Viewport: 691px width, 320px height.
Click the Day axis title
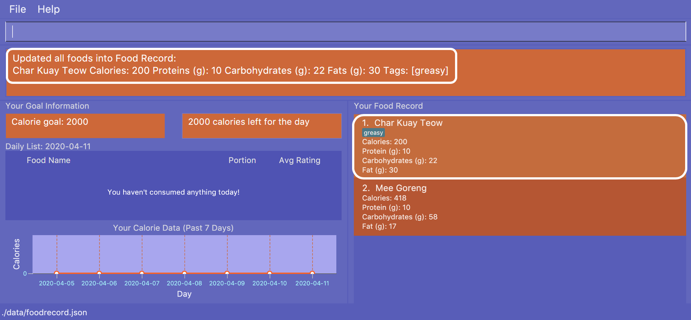(x=184, y=294)
